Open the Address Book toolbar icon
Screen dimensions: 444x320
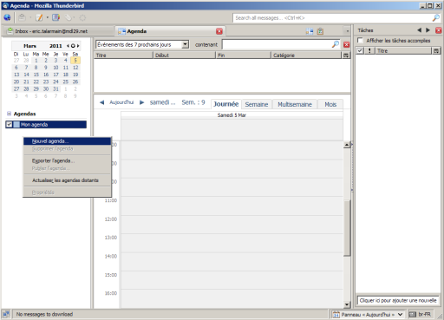55,18
